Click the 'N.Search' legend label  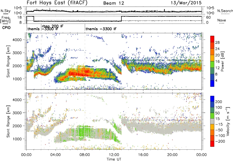tap(225, 11)
